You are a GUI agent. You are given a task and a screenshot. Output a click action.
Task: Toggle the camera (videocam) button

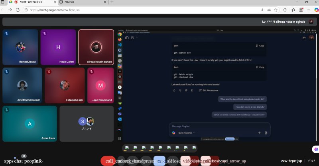coord(185,161)
